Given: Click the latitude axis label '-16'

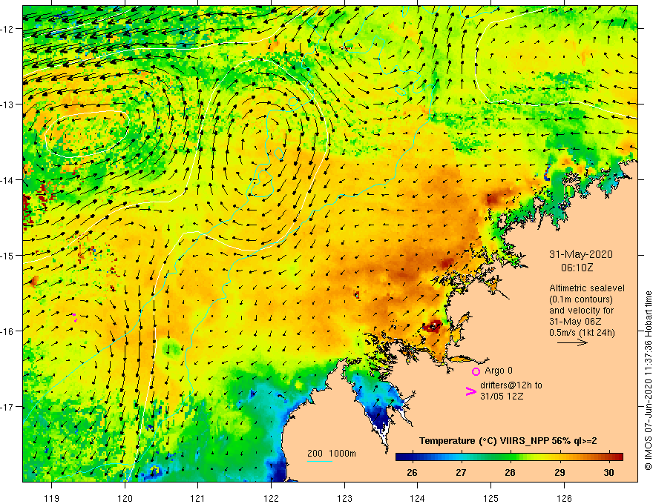Looking at the screenshot, I should coord(7,331).
